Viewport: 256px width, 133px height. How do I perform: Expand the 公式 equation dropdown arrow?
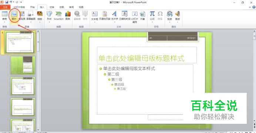coord(152,22)
